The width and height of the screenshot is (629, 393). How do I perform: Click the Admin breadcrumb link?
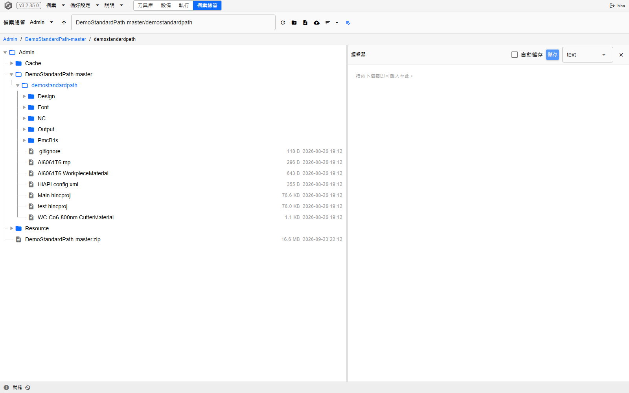(x=10, y=39)
